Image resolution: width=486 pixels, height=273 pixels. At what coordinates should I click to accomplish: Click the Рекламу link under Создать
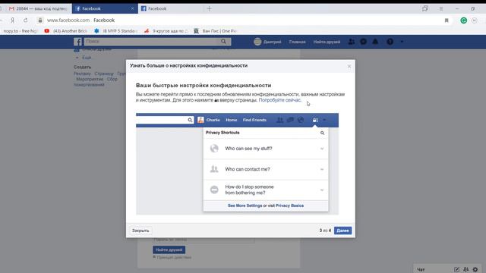(x=82, y=74)
